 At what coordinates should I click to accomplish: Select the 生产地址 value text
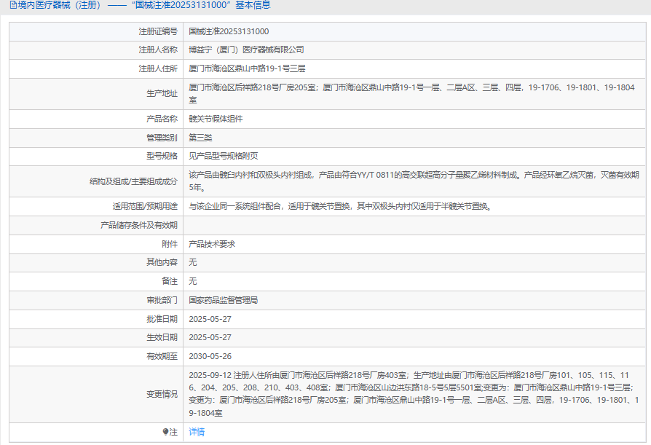pyautogui.click(x=411, y=94)
